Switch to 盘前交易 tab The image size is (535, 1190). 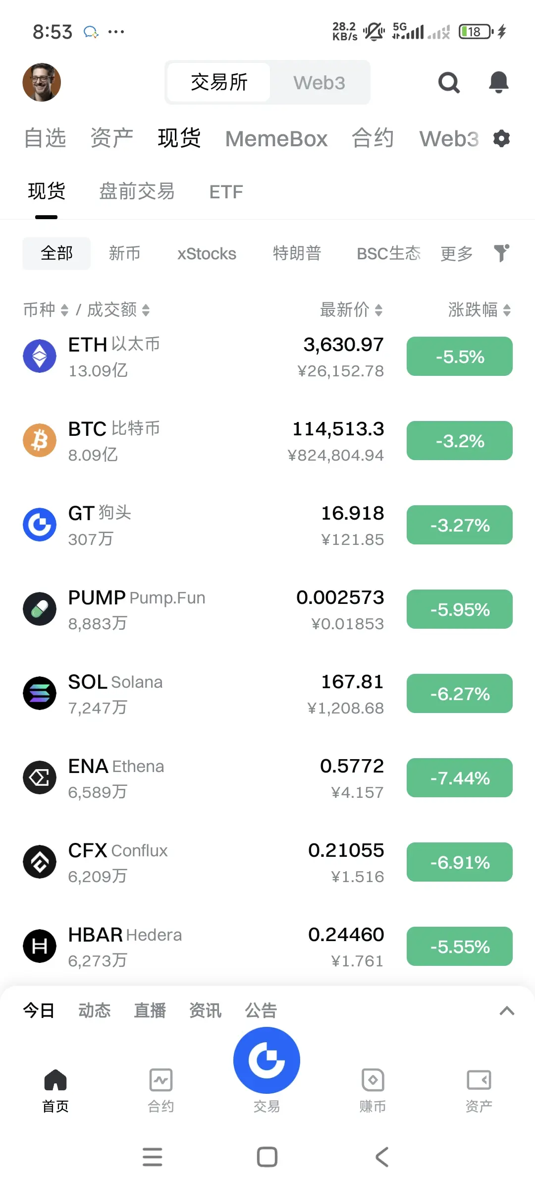pos(137,191)
